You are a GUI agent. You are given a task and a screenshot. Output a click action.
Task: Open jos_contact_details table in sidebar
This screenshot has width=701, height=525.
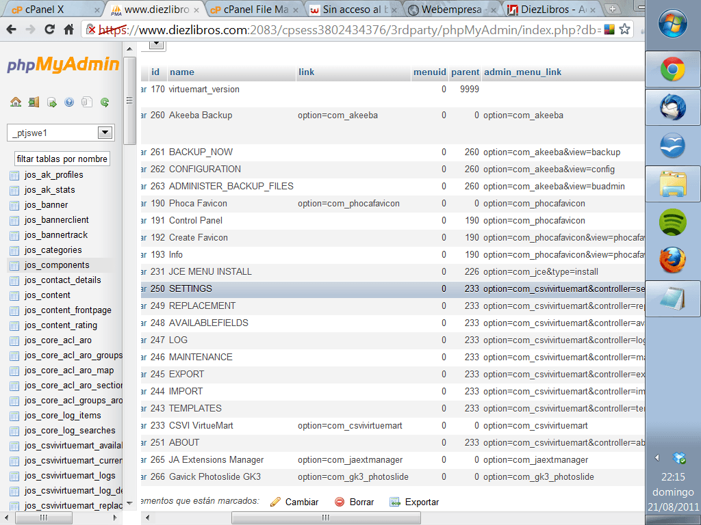tap(62, 280)
